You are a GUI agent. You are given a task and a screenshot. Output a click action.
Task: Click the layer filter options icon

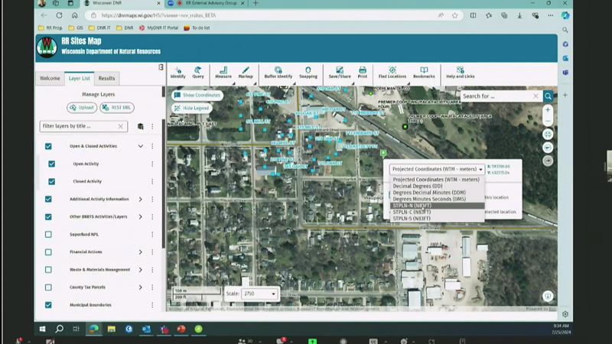[x=141, y=126]
